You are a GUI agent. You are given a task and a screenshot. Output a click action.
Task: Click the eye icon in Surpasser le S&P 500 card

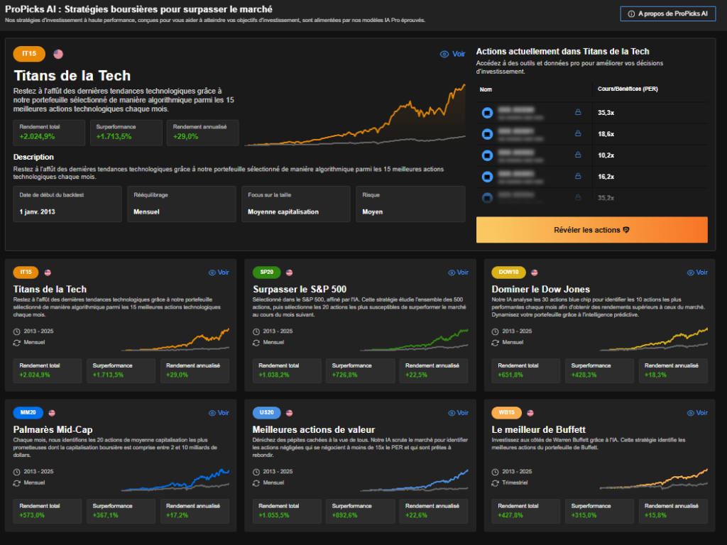pyautogui.click(x=452, y=272)
